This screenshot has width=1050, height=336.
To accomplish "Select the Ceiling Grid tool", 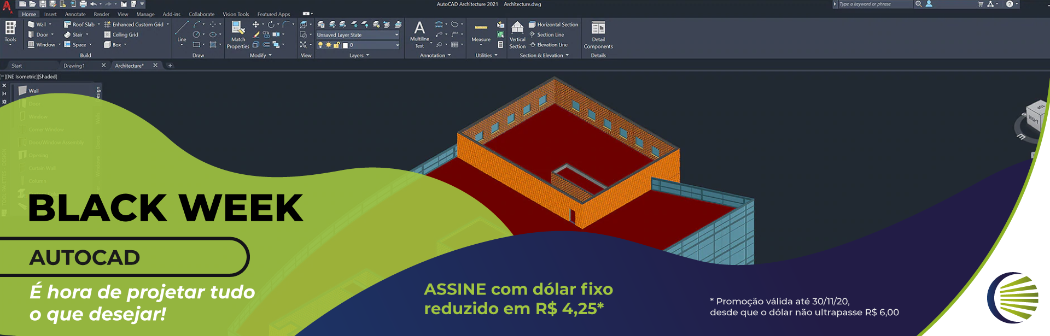I will 121,34.
